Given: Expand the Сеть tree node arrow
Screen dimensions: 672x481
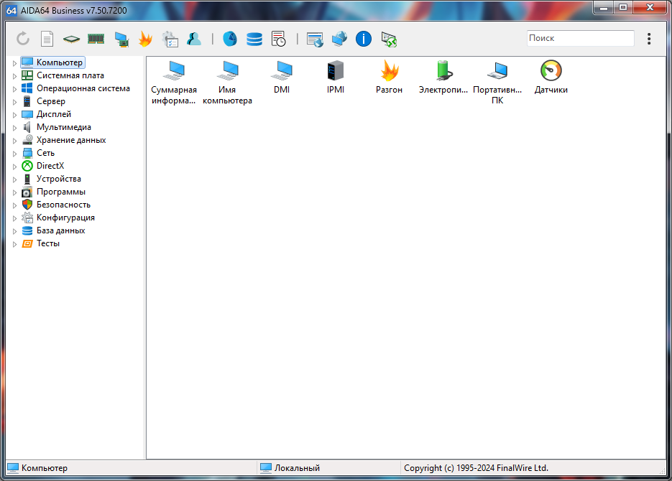Looking at the screenshot, I should click(14, 153).
